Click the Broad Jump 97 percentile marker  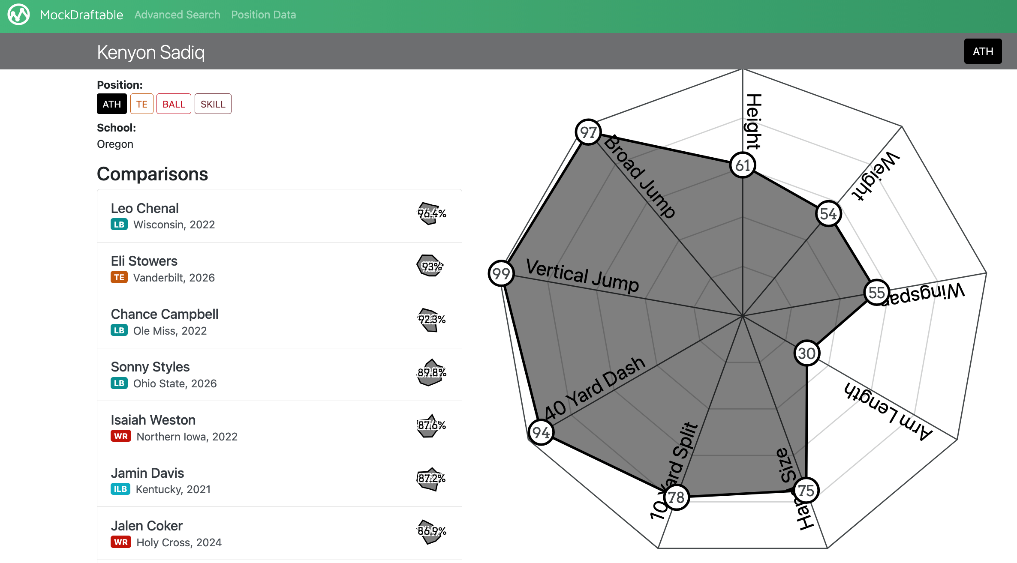point(588,132)
